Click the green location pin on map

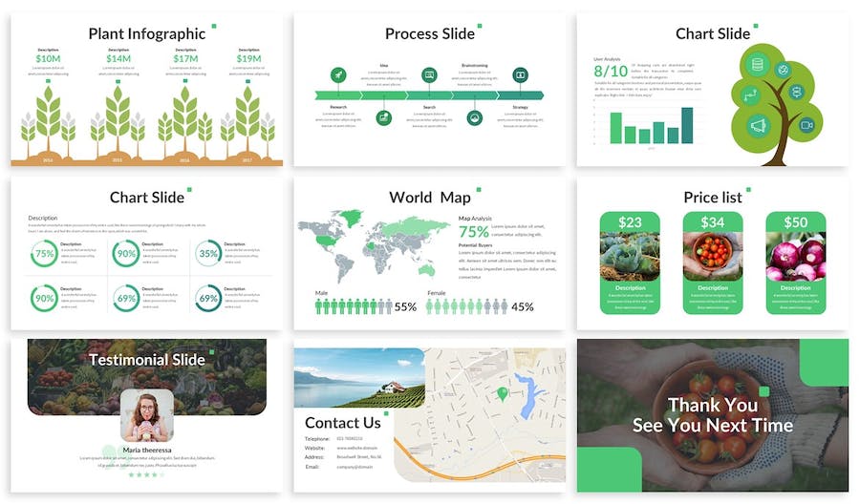pyautogui.click(x=502, y=393)
